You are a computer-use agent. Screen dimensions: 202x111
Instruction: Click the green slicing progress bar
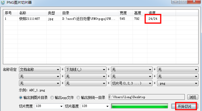click(140, 106)
